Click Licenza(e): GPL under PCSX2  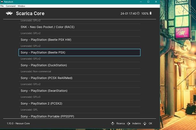(29, 110)
